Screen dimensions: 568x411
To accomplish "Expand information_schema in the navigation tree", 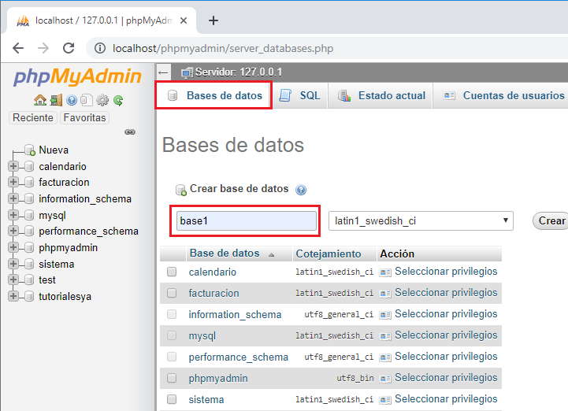I will (x=13, y=198).
